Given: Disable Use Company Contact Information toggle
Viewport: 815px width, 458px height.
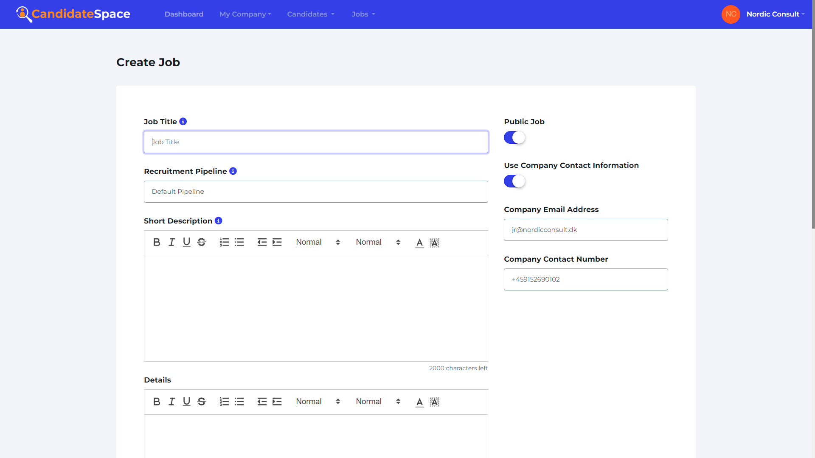Looking at the screenshot, I should pos(514,181).
